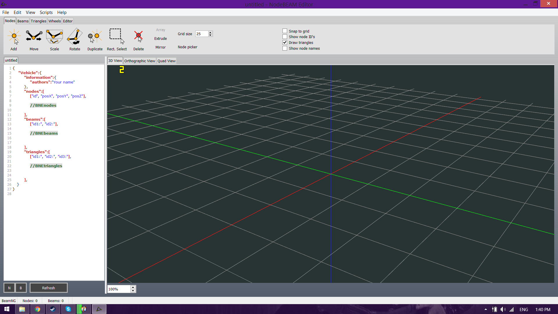Decrease zoom percentage with down arrow
558x314 pixels.
133,291
